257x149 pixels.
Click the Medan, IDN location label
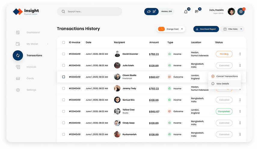pos(167,11)
